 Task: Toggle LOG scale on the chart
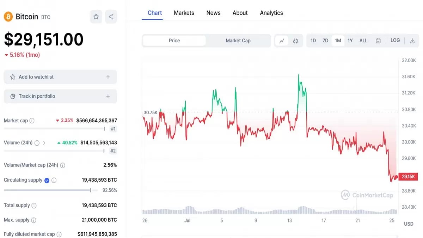pos(395,41)
